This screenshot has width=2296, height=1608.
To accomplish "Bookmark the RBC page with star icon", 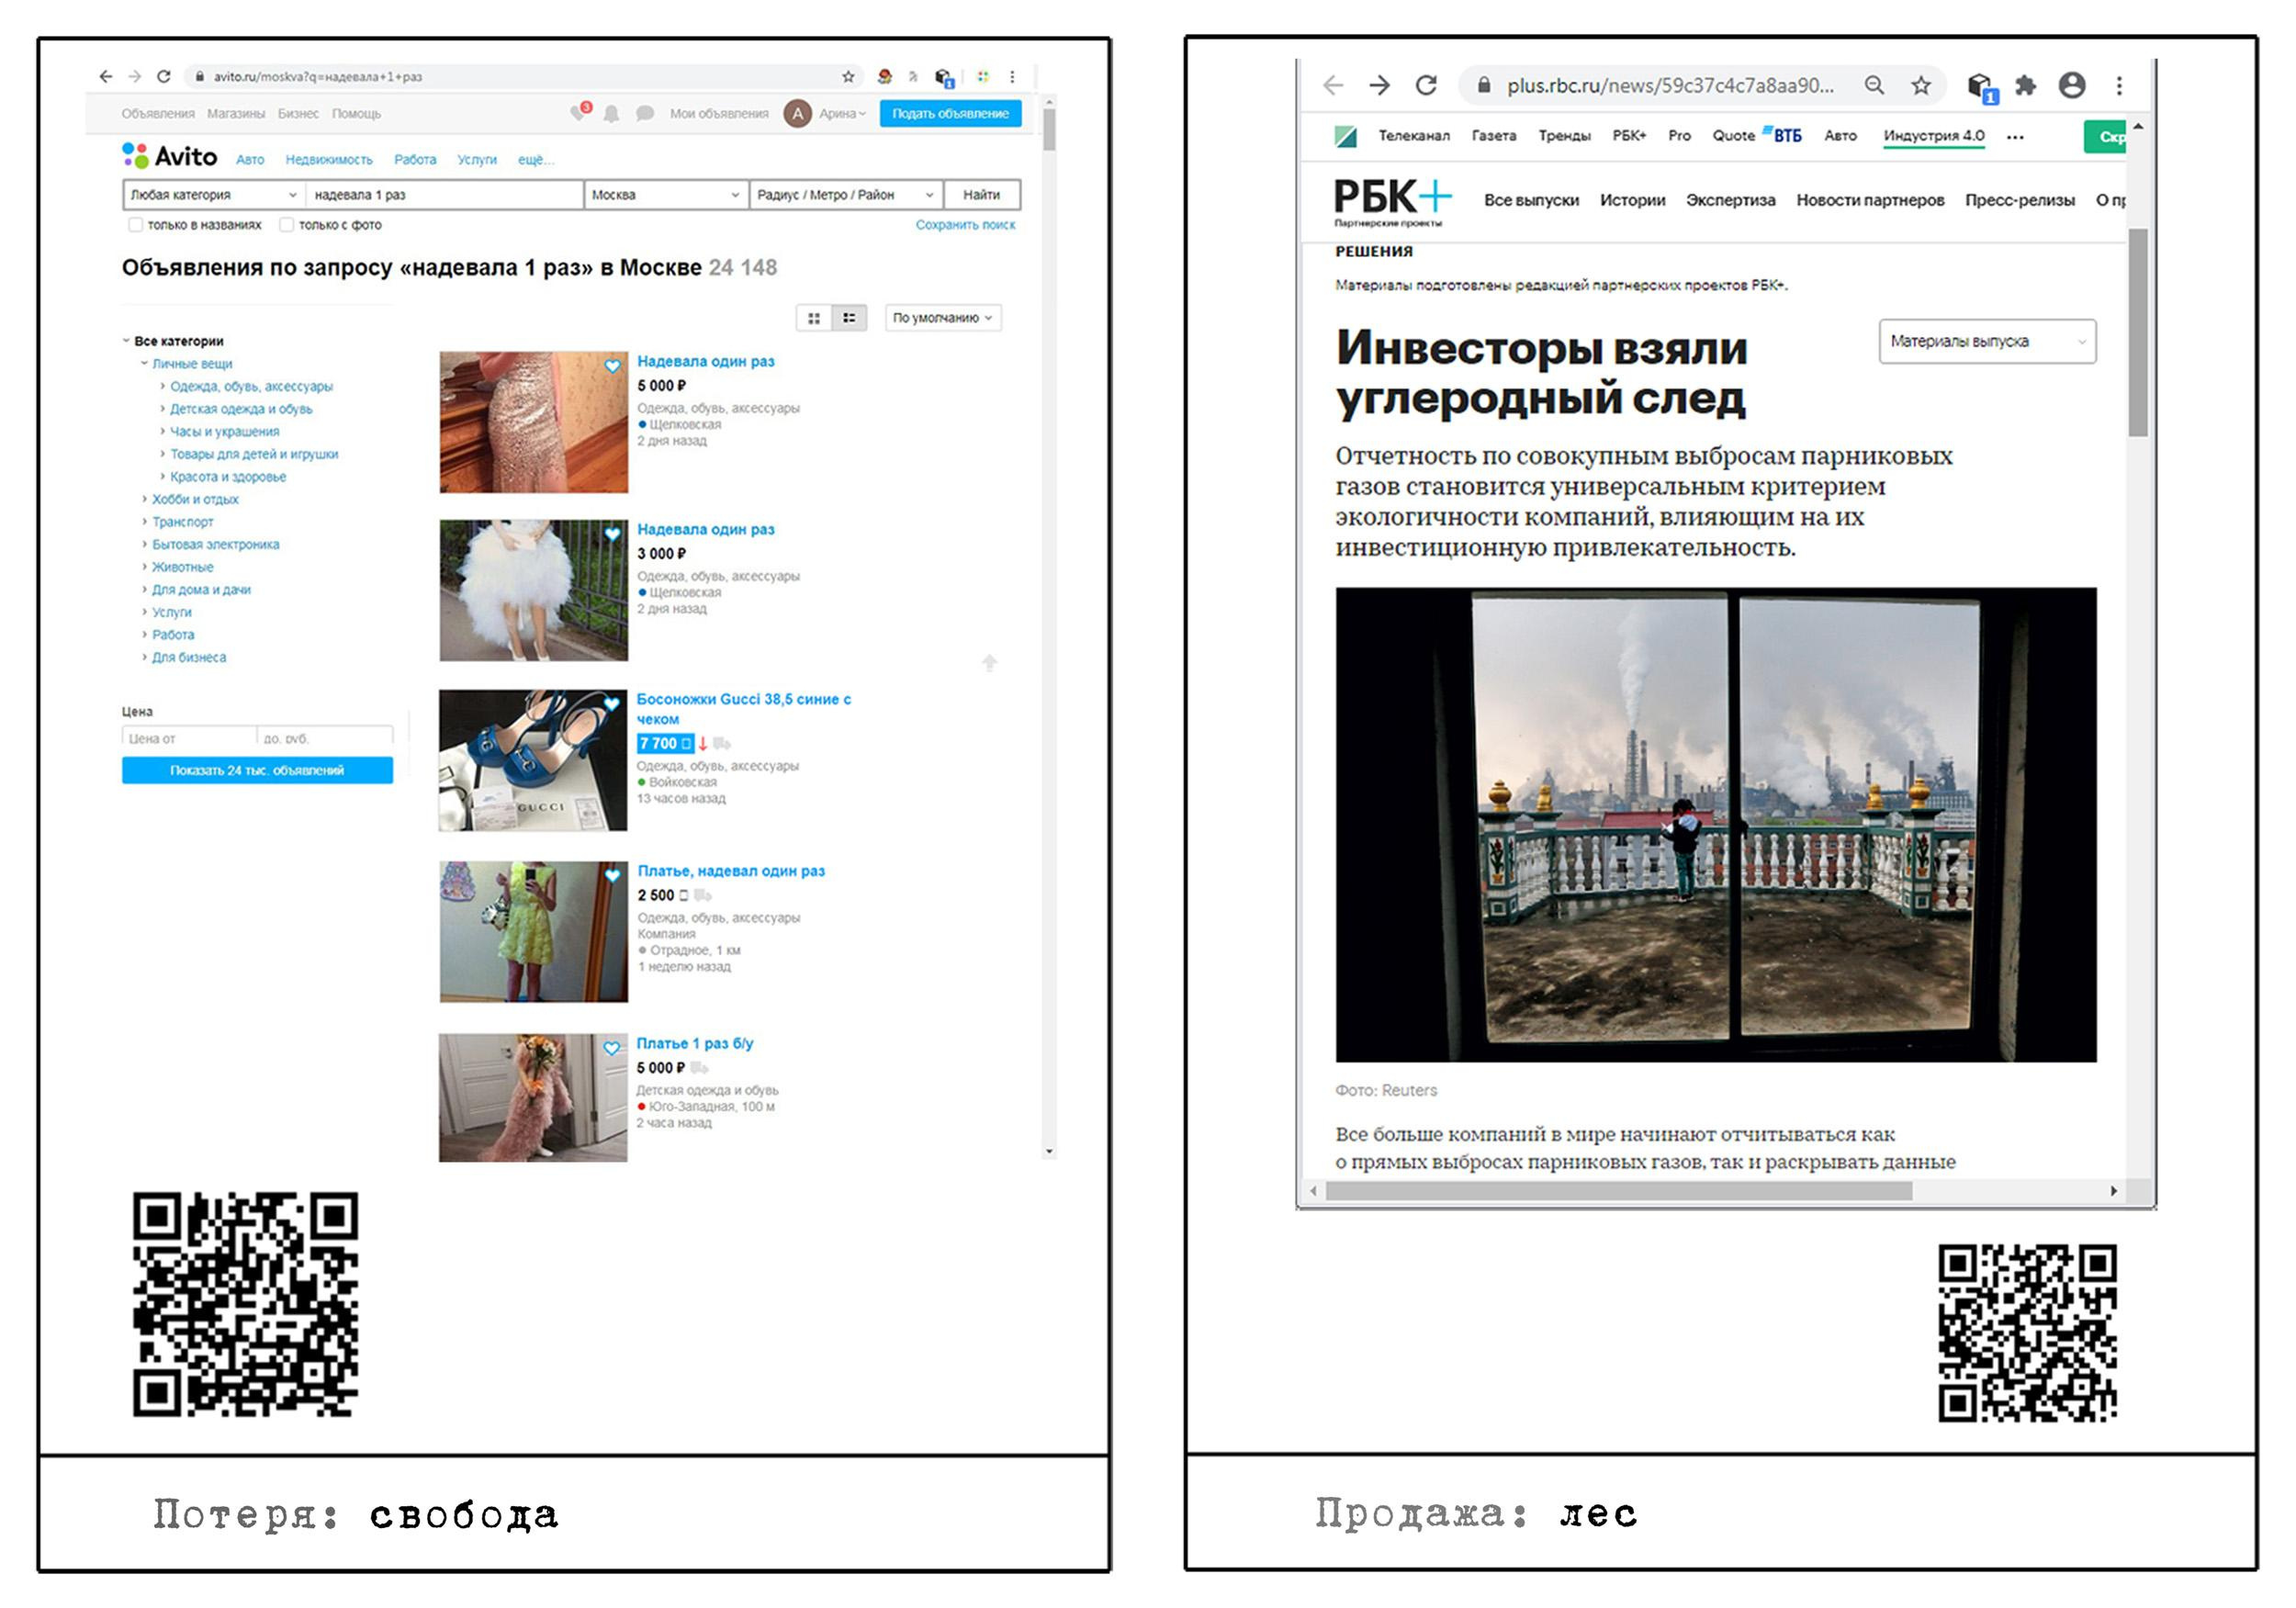I will [1920, 86].
